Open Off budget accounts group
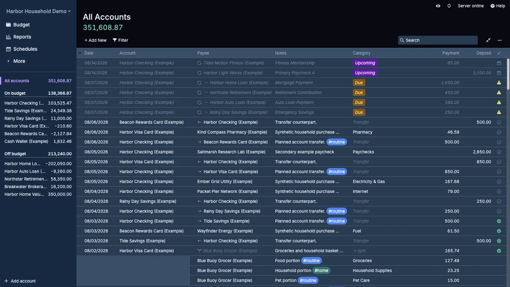The width and height of the screenshot is (510, 287). (38, 154)
